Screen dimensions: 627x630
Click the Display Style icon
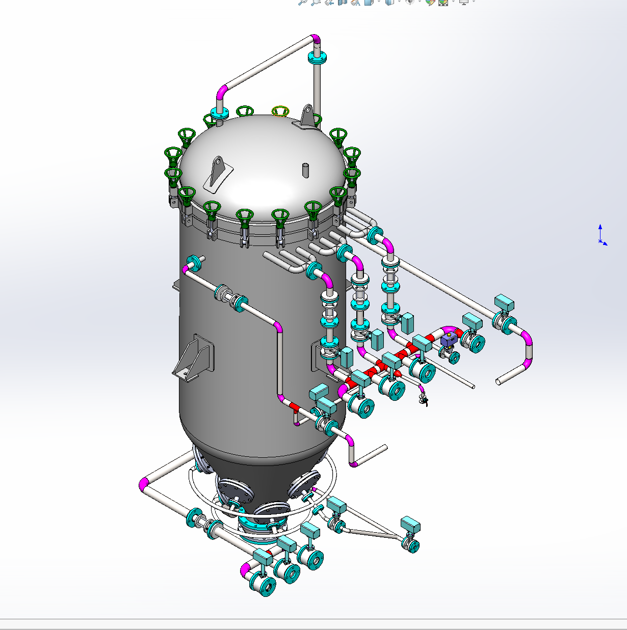390,2
